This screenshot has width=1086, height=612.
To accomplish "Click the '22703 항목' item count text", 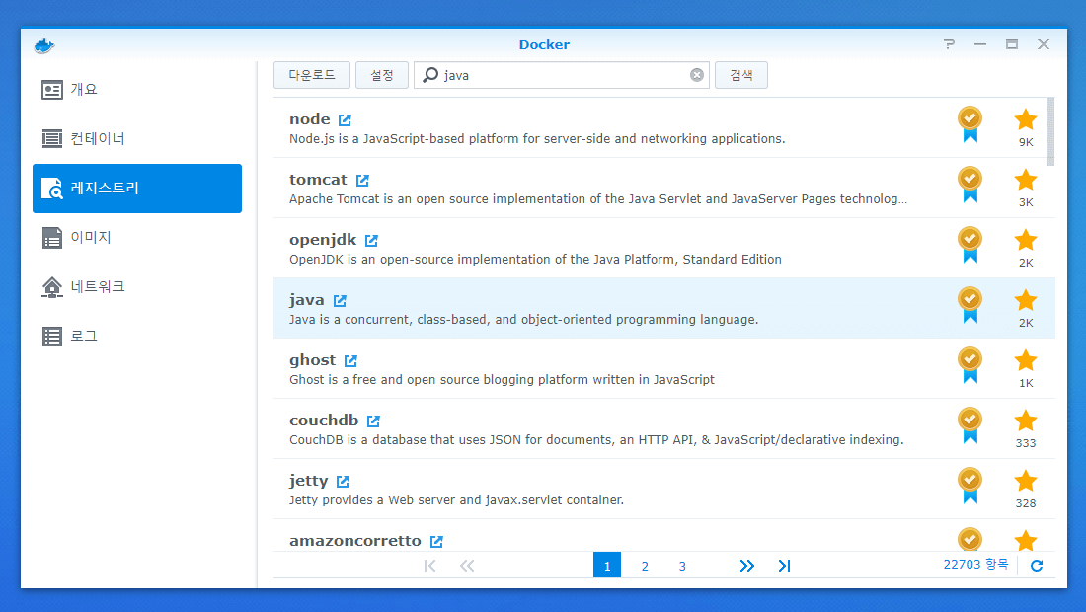I will 975,565.
